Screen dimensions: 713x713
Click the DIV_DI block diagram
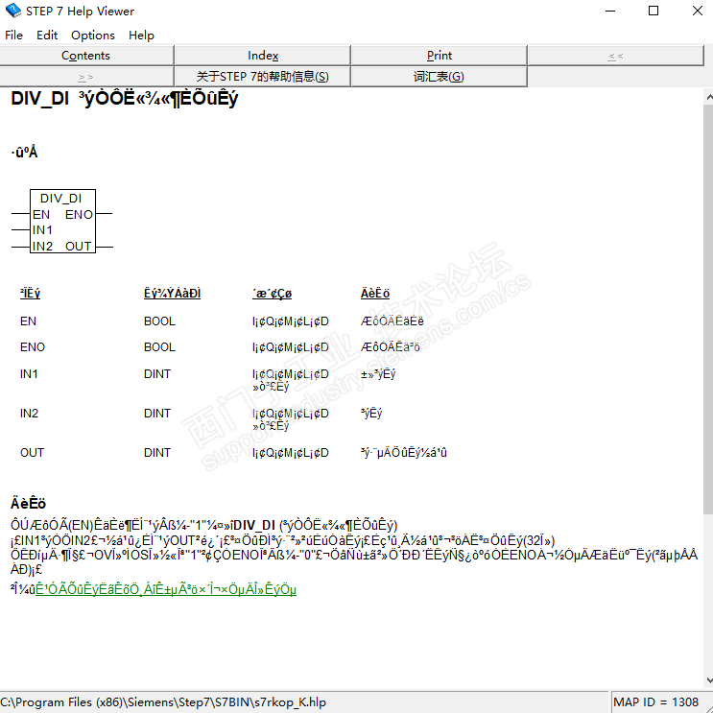pos(62,222)
